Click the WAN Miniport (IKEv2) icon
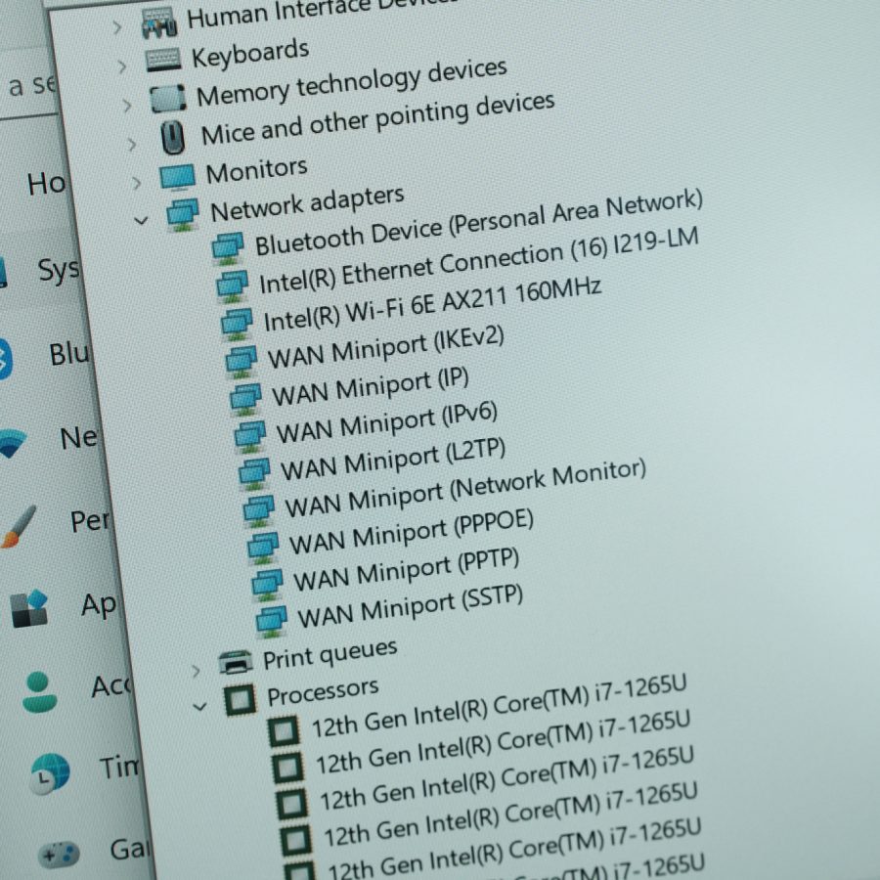Screen dimensions: 880x880 [241, 362]
